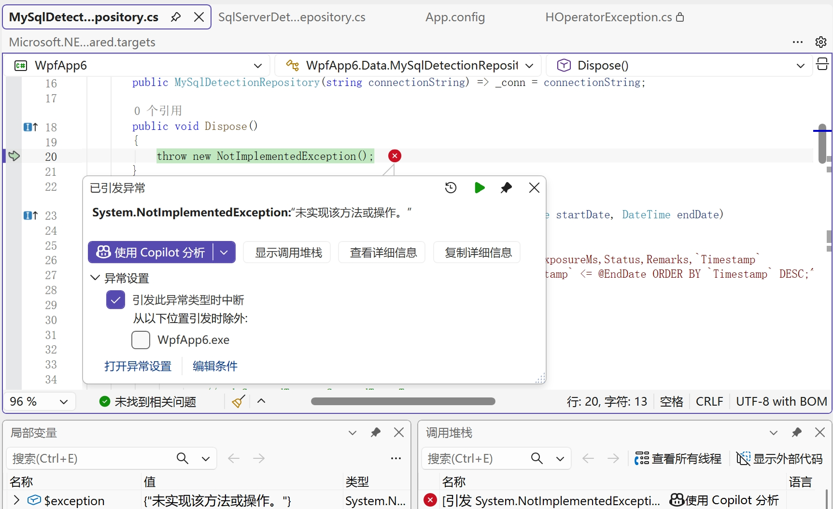Image resolution: width=833 pixels, height=509 pixels.
Task: Click the call stack search field
Action: click(x=476, y=459)
